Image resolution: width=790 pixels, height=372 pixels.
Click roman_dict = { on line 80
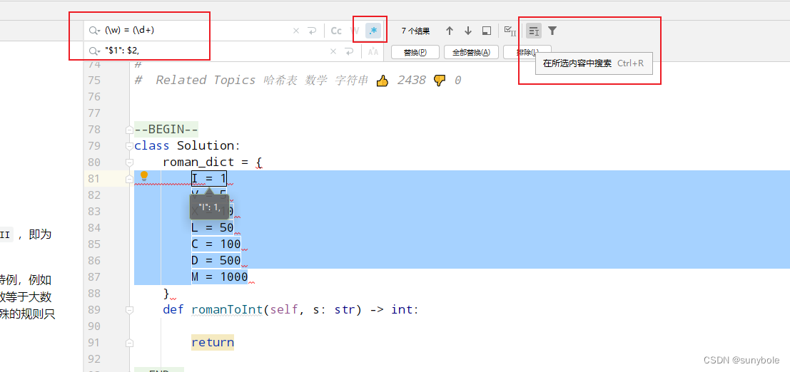click(x=213, y=162)
